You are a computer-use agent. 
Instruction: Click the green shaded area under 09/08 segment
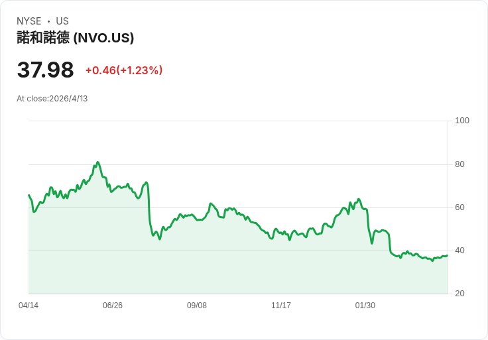tap(197, 258)
